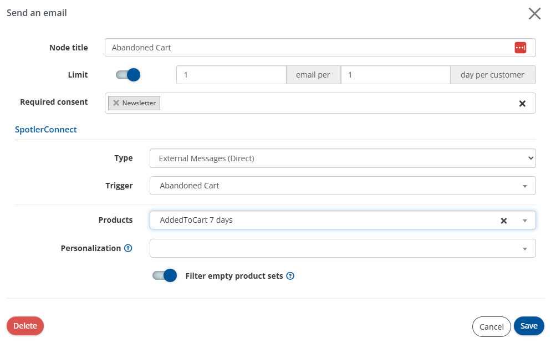The width and height of the screenshot is (551, 343).
Task: Turn off Filter empty product sets
Action: (164, 275)
